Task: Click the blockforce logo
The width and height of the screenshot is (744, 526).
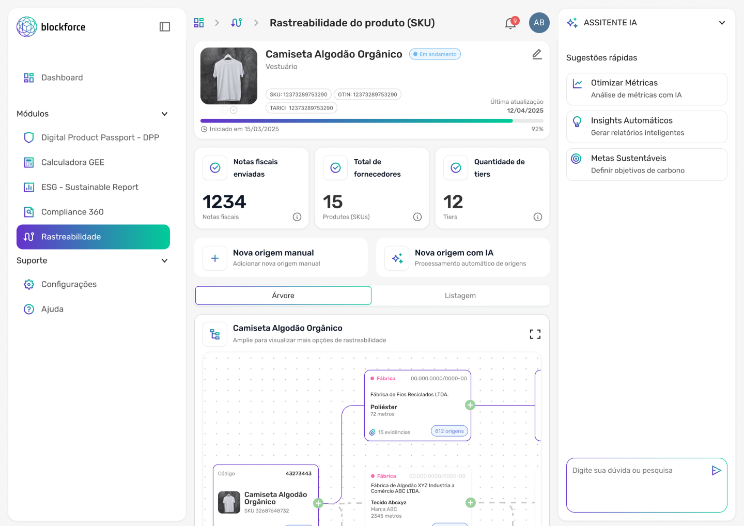Action: (x=51, y=27)
